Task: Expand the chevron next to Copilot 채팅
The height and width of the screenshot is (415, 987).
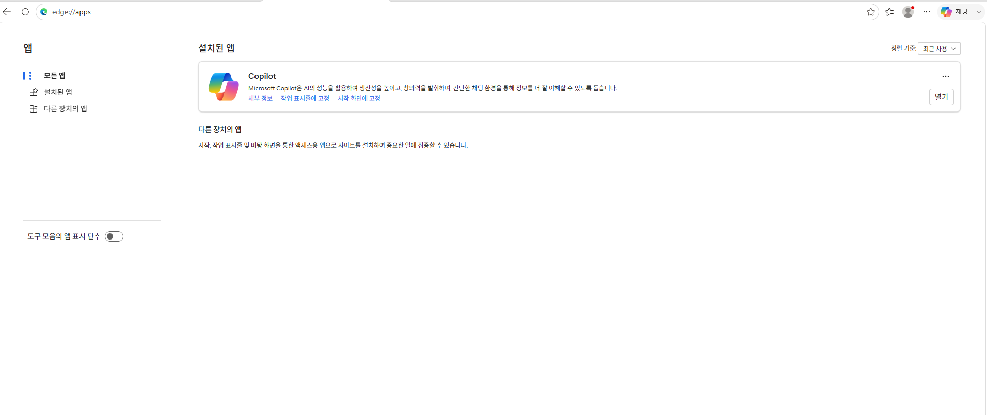Action: tap(979, 12)
